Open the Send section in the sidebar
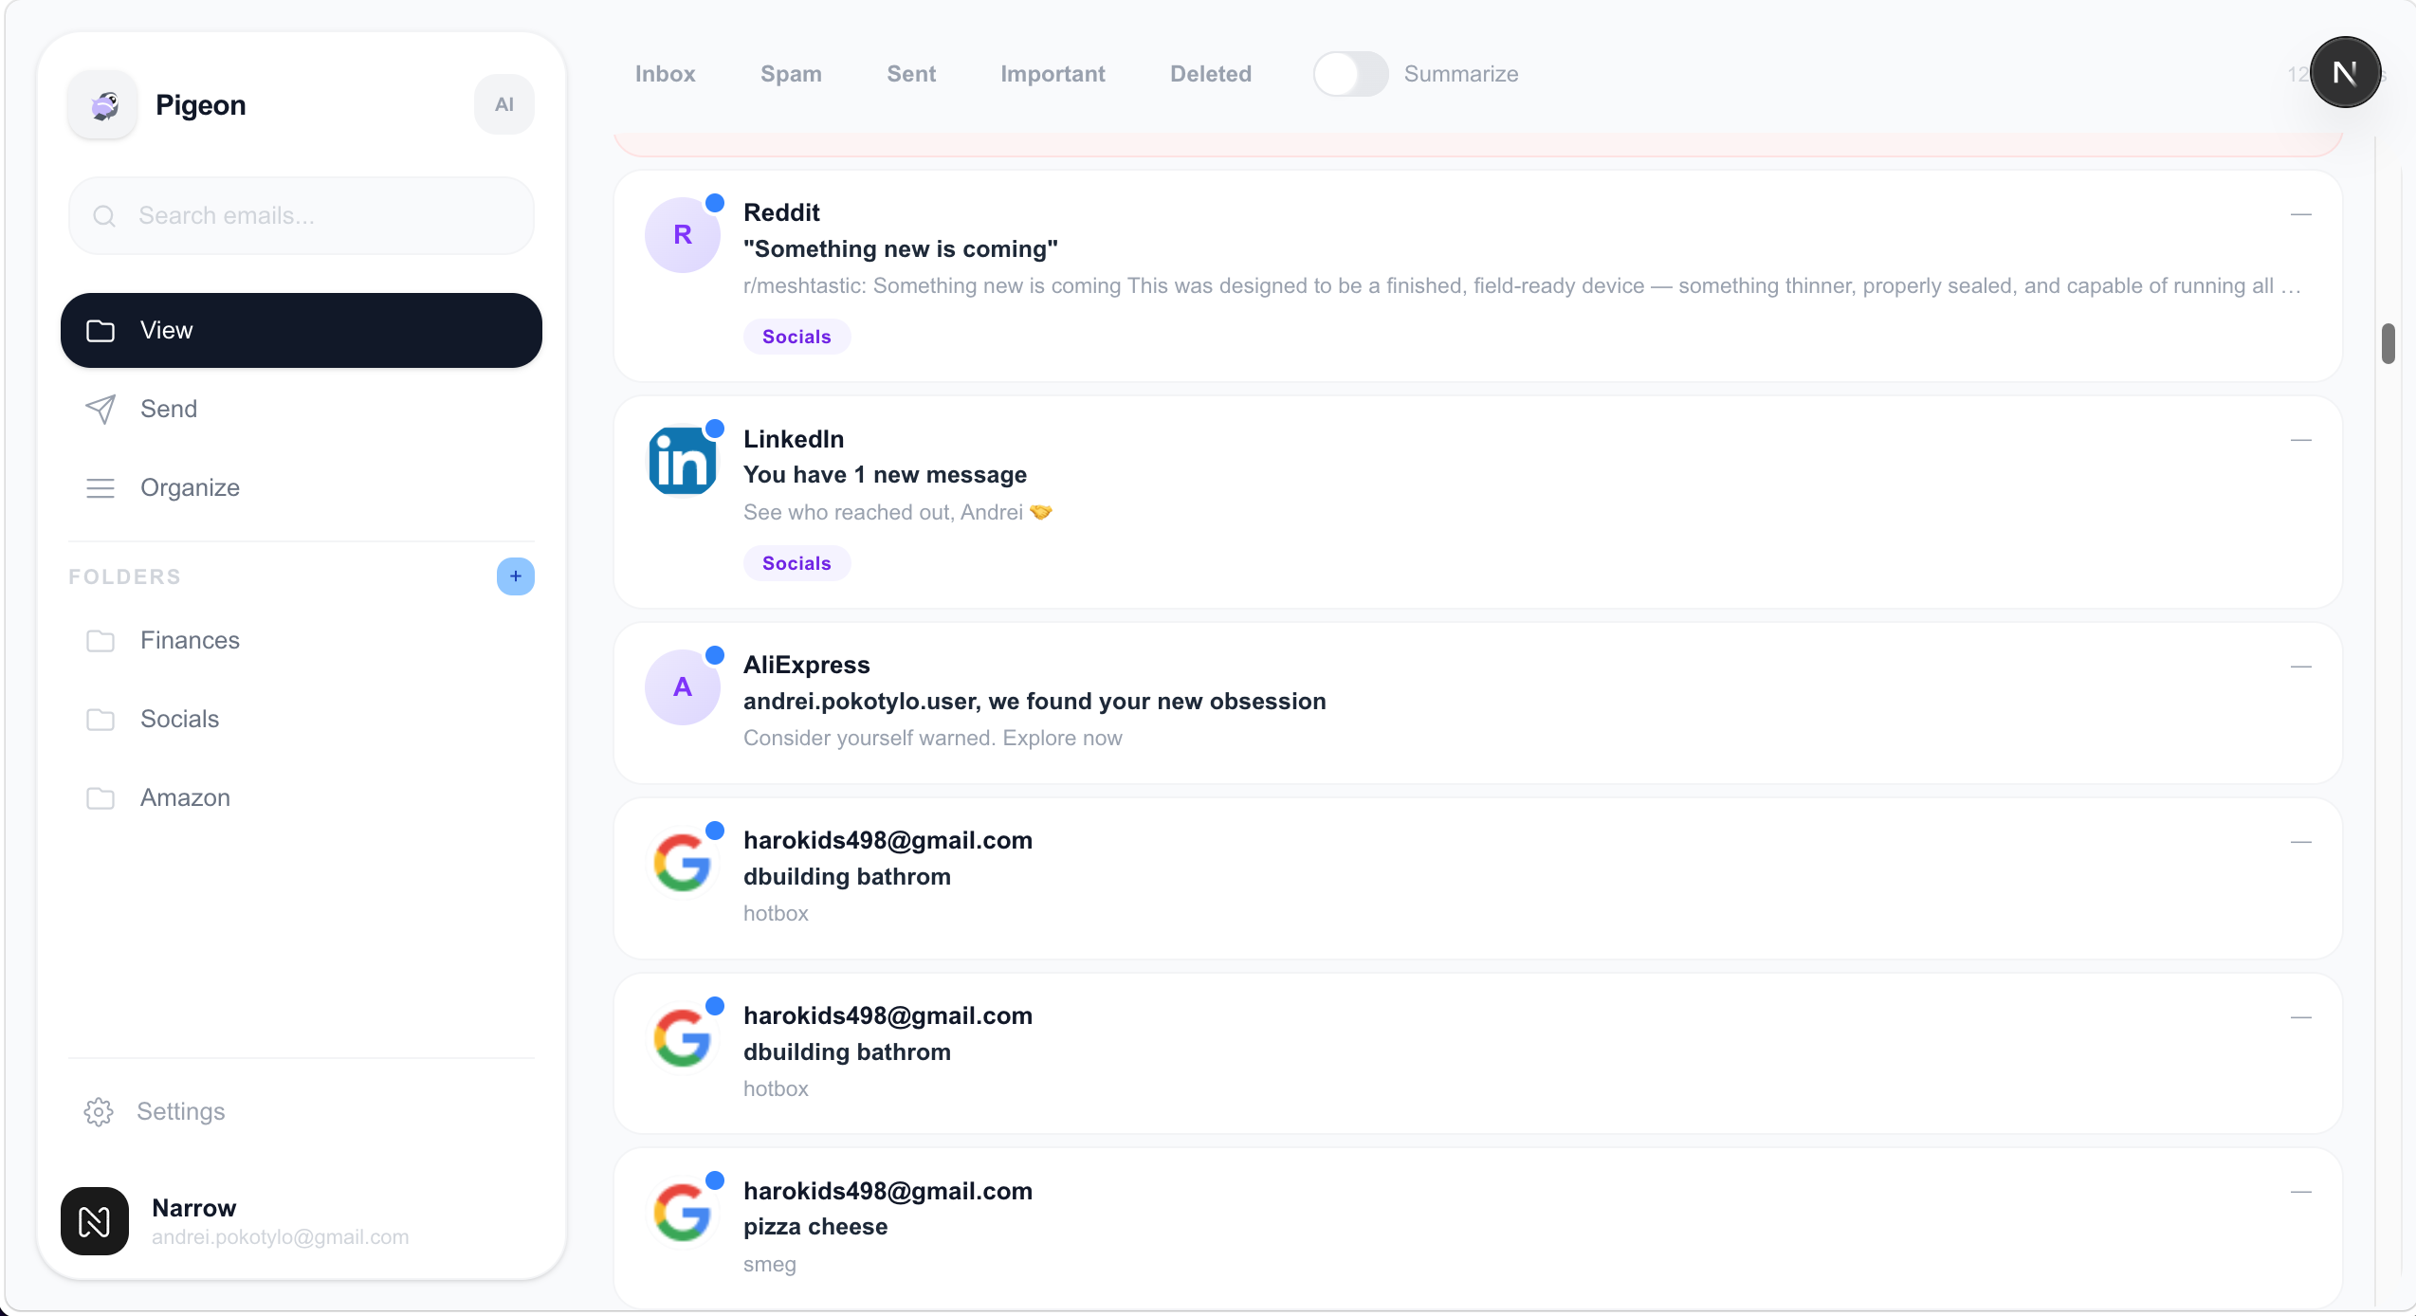This screenshot has width=2416, height=1316. pyautogui.click(x=169, y=409)
